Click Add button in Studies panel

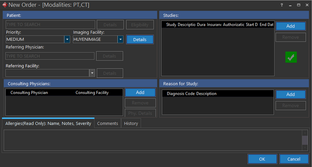pos(290,26)
